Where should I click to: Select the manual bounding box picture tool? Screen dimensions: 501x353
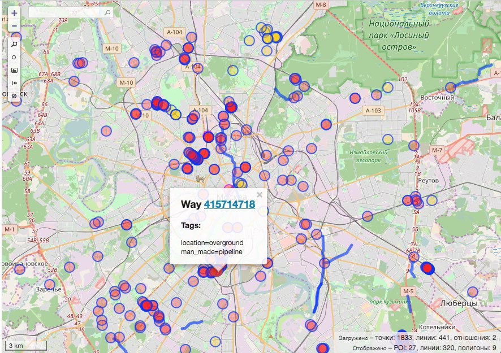coord(14,70)
